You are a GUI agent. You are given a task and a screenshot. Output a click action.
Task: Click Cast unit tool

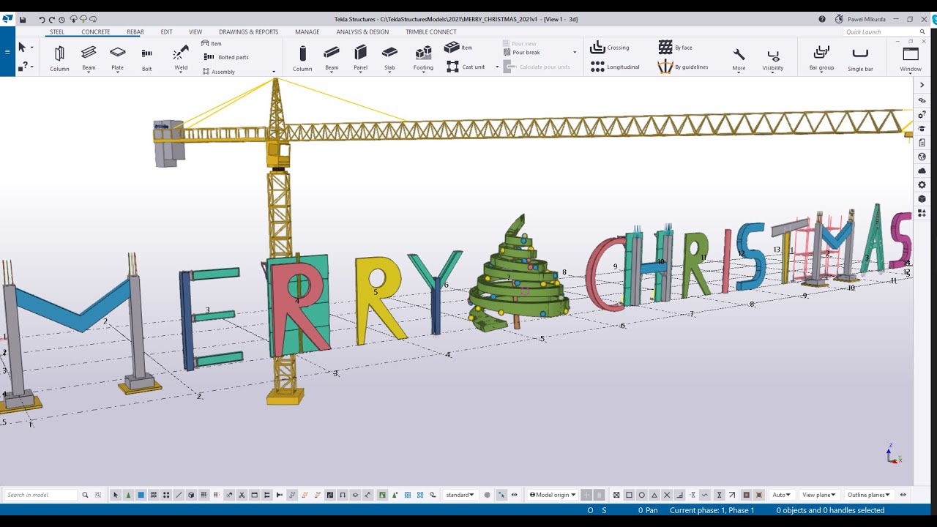pyautogui.click(x=466, y=67)
